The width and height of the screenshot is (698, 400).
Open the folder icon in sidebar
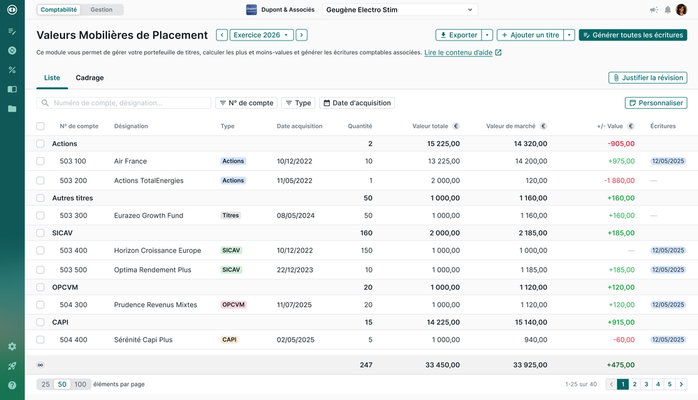tap(12, 109)
